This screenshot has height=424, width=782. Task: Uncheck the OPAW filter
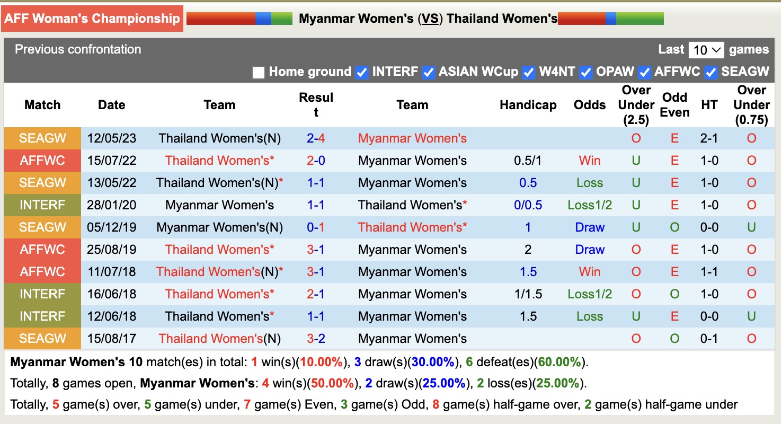(585, 72)
